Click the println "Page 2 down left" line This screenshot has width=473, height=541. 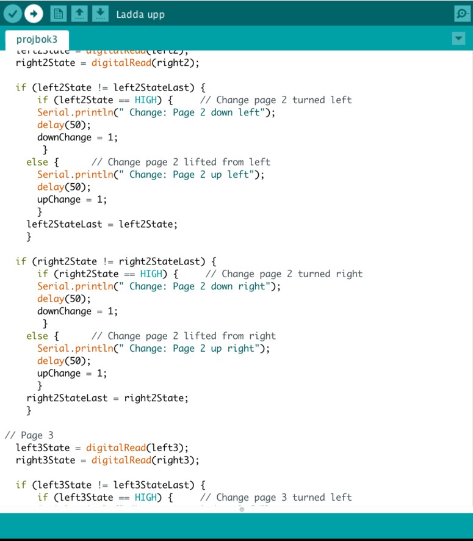click(156, 113)
